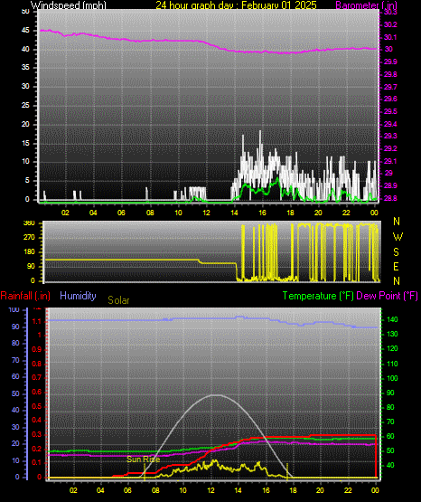Select the Rainfall (.in) legend label
The image size is (421, 502).
click(25, 296)
